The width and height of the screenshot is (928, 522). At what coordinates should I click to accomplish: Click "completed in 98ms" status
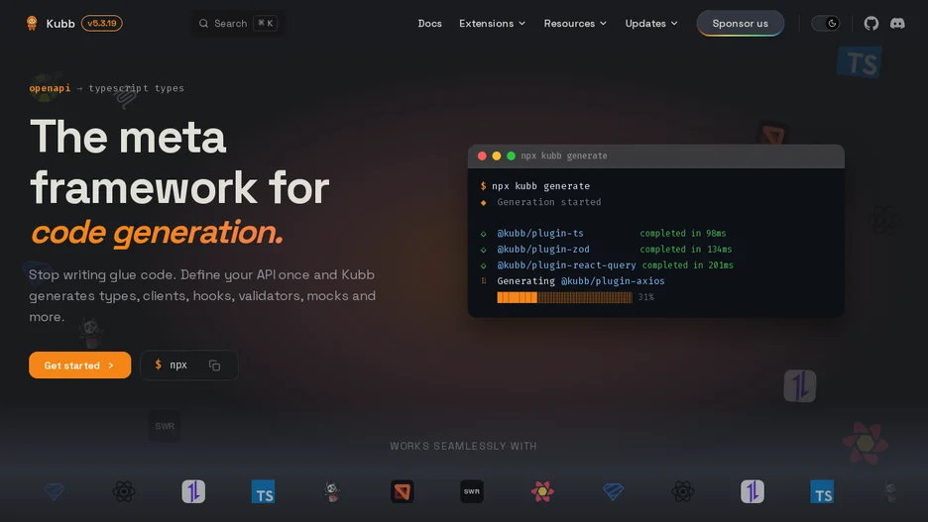[x=683, y=234]
